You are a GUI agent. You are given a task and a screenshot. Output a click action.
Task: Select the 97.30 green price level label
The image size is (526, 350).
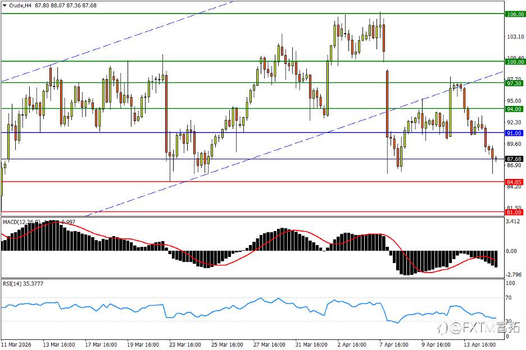[514, 84]
